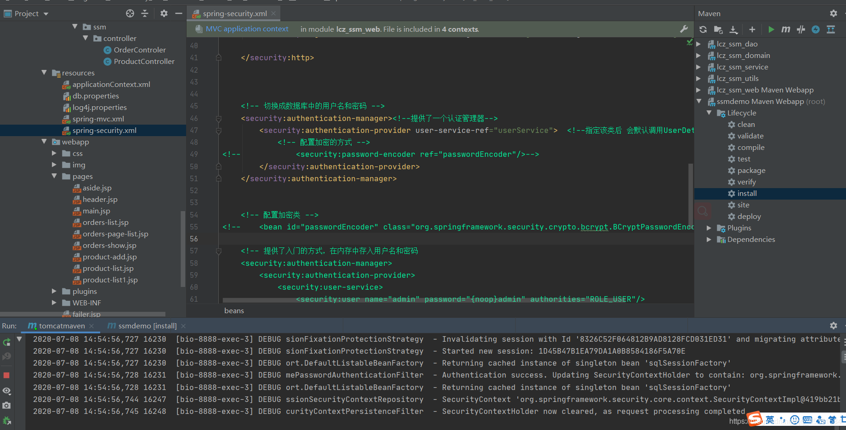Expand the Dependencies node in Maven
The image size is (846, 430).
pyautogui.click(x=709, y=240)
